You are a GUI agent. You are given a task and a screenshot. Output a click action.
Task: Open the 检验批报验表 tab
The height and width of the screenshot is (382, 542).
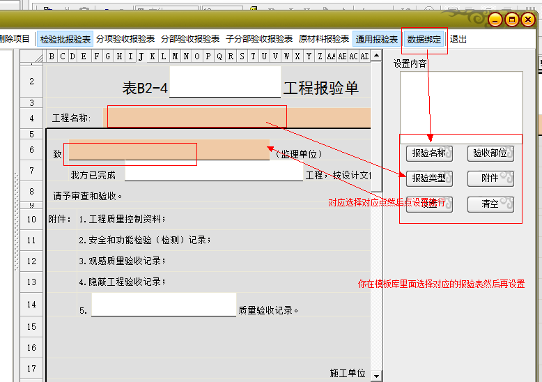[65, 40]
